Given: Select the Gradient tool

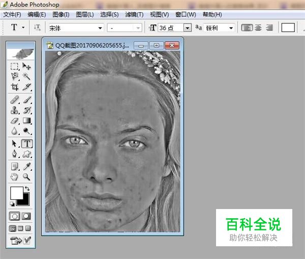Looking at the screenshot, I should [x=27, y=121].
